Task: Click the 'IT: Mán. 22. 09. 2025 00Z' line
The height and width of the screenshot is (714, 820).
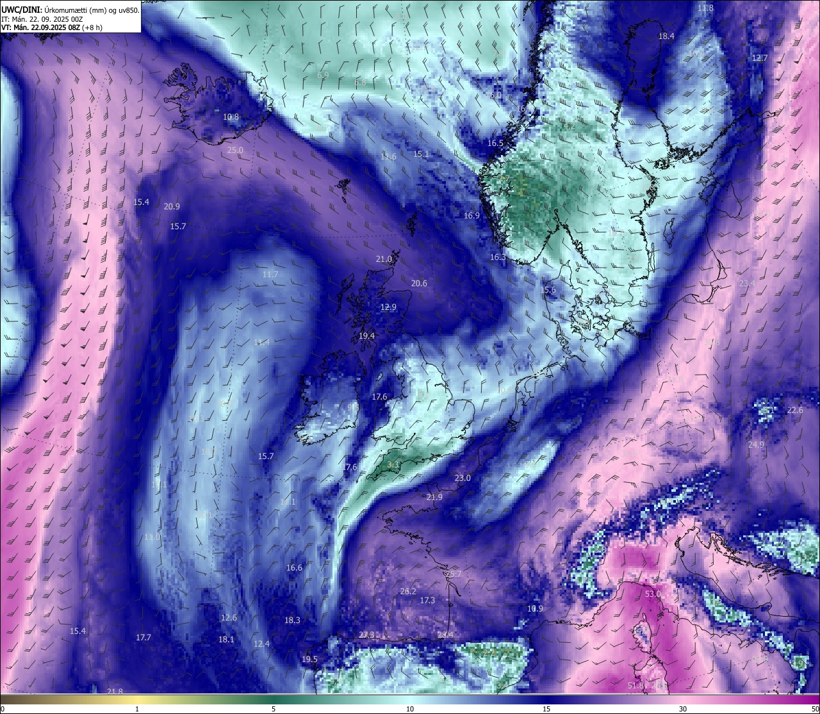Action: point(41,19)
